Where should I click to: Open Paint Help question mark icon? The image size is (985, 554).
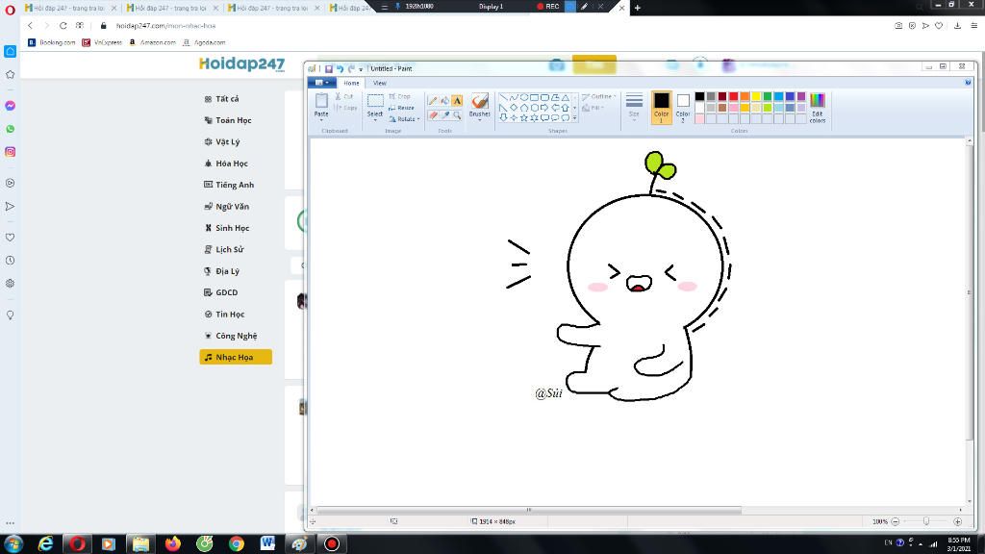click(x=968, y=83)
